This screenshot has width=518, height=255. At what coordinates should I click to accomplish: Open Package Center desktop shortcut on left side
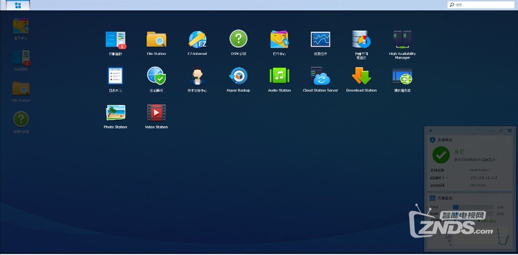tap(21, 26)
